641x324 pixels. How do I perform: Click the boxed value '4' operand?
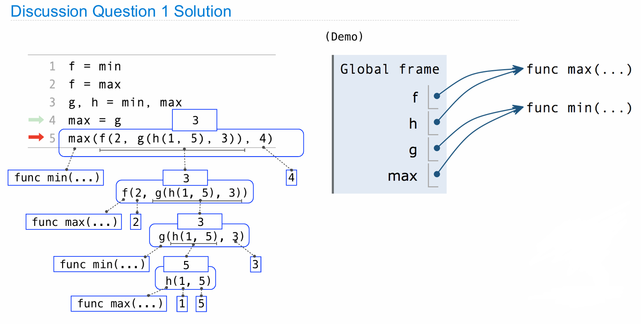click(292, 178)
